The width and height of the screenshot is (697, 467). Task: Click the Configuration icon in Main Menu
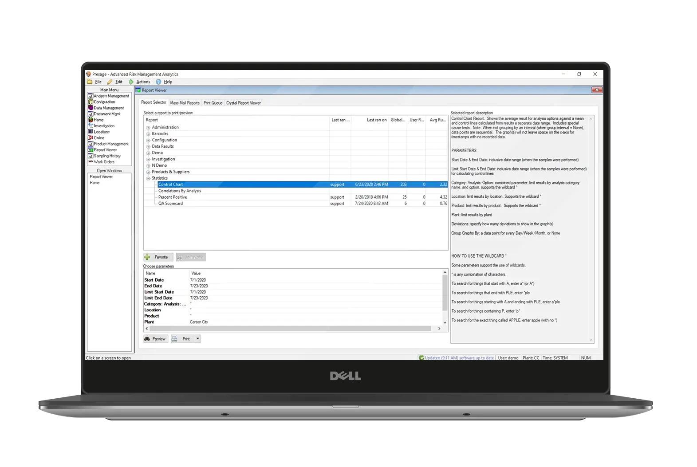tap(91, 102)
